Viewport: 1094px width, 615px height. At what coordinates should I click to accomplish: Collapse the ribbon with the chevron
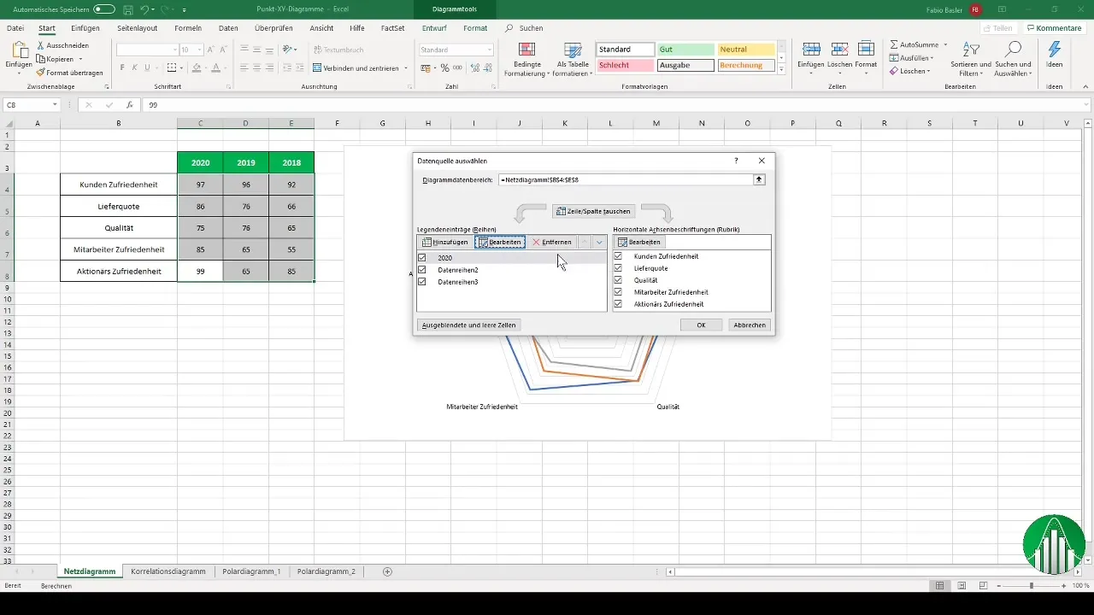(x=1084, y=88)
